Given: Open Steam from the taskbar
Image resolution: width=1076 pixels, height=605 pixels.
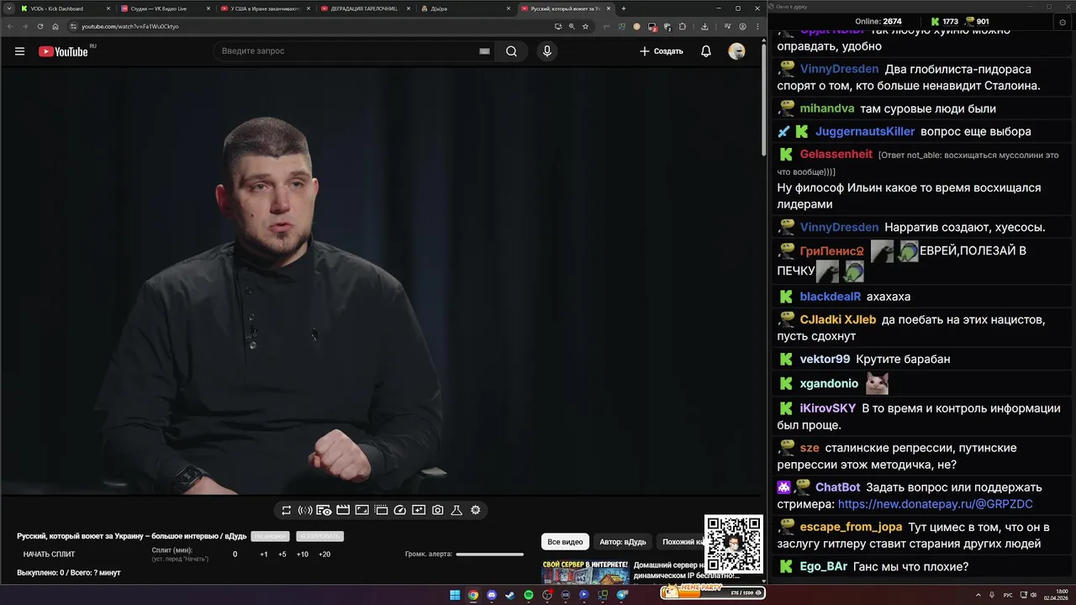Looking at the screenshot, I should [510, 595].
